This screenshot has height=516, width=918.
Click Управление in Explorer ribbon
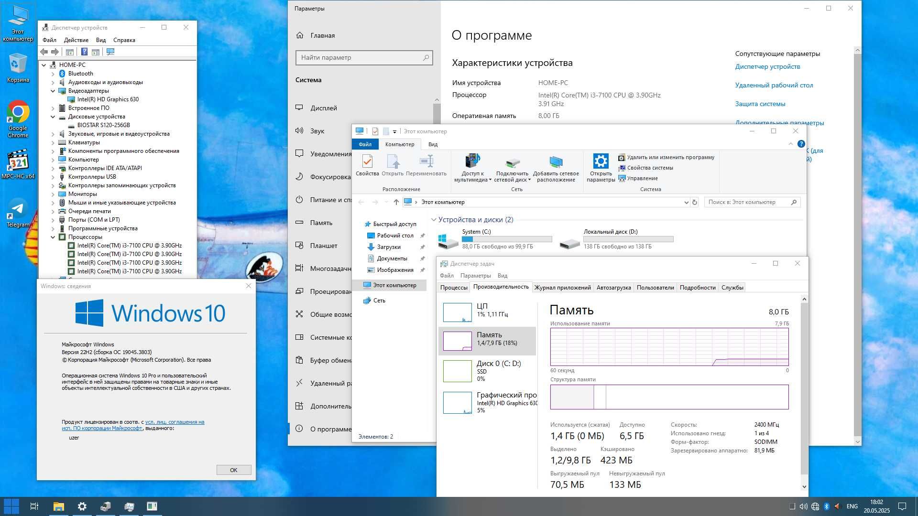[x=638, y=178]
